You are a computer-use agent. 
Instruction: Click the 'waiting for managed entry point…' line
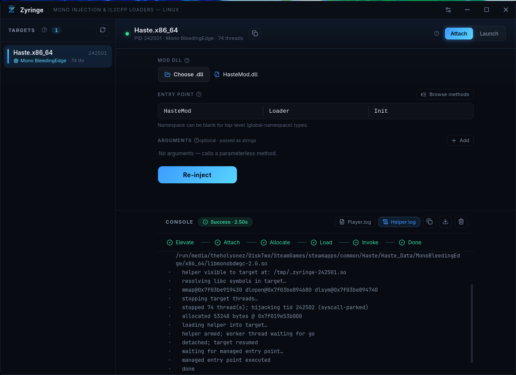coord(233,351)
